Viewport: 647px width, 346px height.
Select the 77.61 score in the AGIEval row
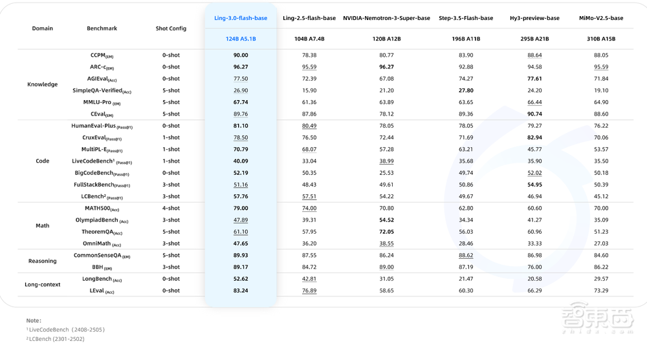[534, 79]
